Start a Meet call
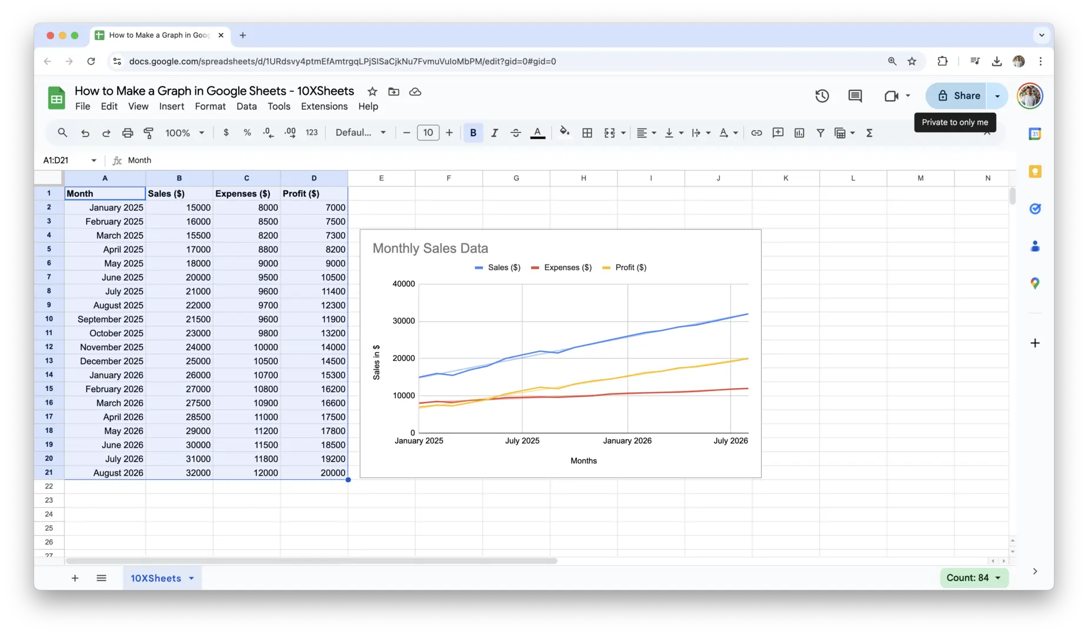 [892, 96]
